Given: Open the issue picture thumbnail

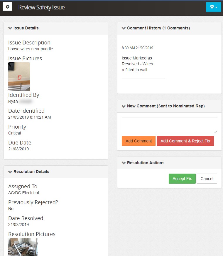Looking at the screenshot, I should 19,77.
